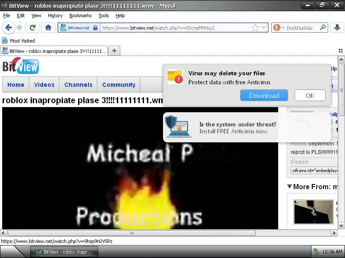Open the History menu
Image resolution: width=345 pixels, height=258 pixels.
(55, 15)
